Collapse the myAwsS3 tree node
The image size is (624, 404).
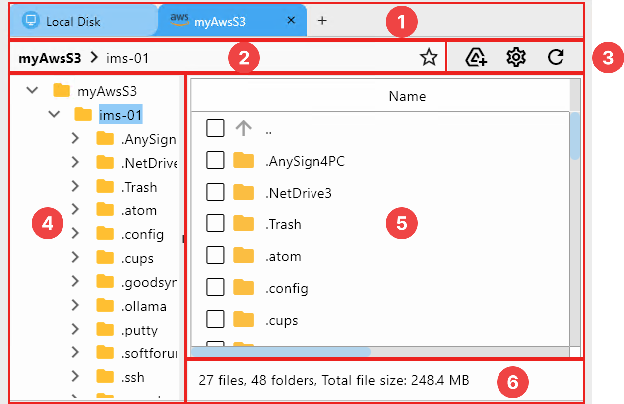point(31,90)
